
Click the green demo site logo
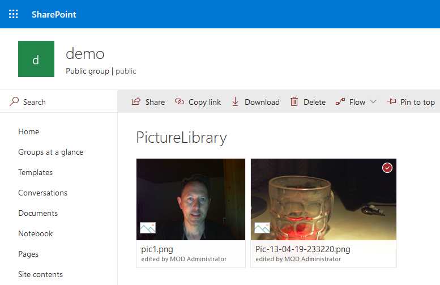tap(36, 59)
